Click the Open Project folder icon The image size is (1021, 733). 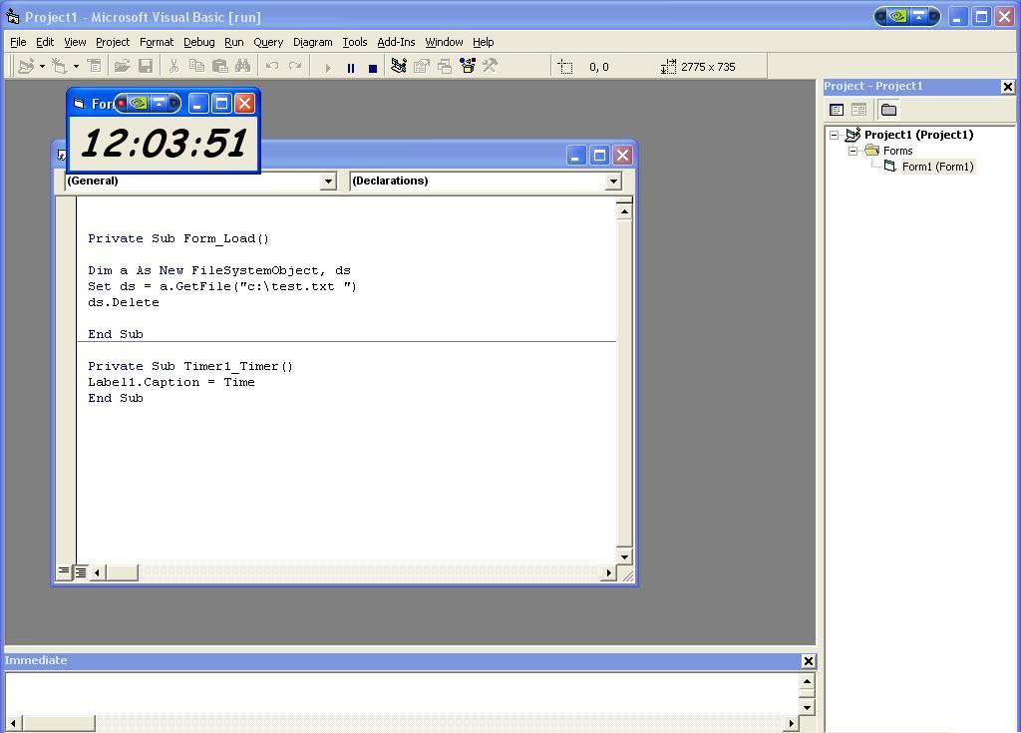tap(122, 66)
